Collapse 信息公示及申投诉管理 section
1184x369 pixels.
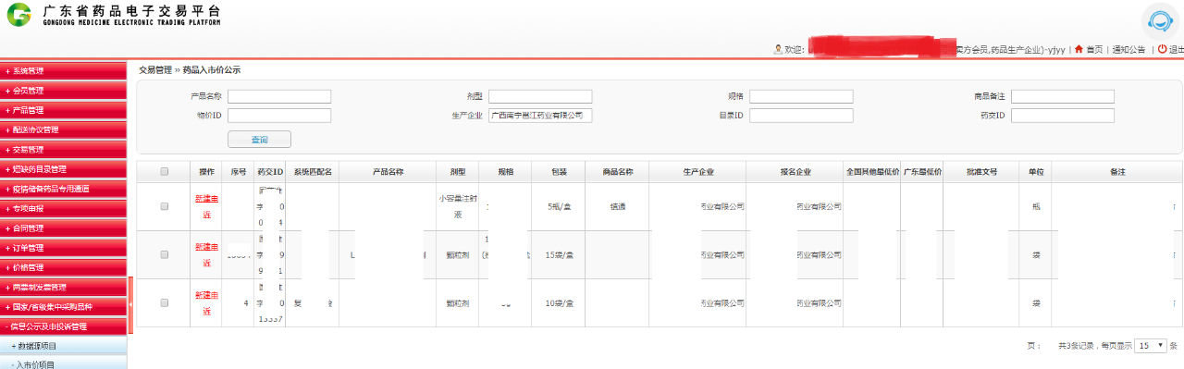[63, 326]
